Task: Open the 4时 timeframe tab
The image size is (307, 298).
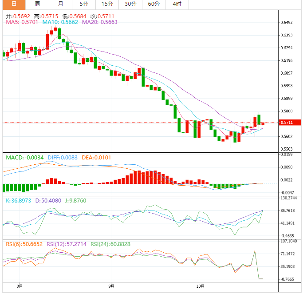Action: [x=177, y=4]
